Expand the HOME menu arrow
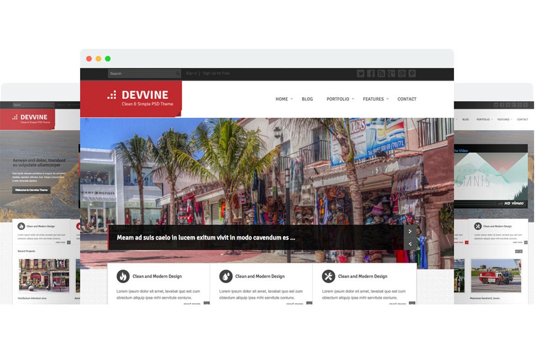Image resolution: width=535 pixels, height=356 pixels. pos(292,99)
